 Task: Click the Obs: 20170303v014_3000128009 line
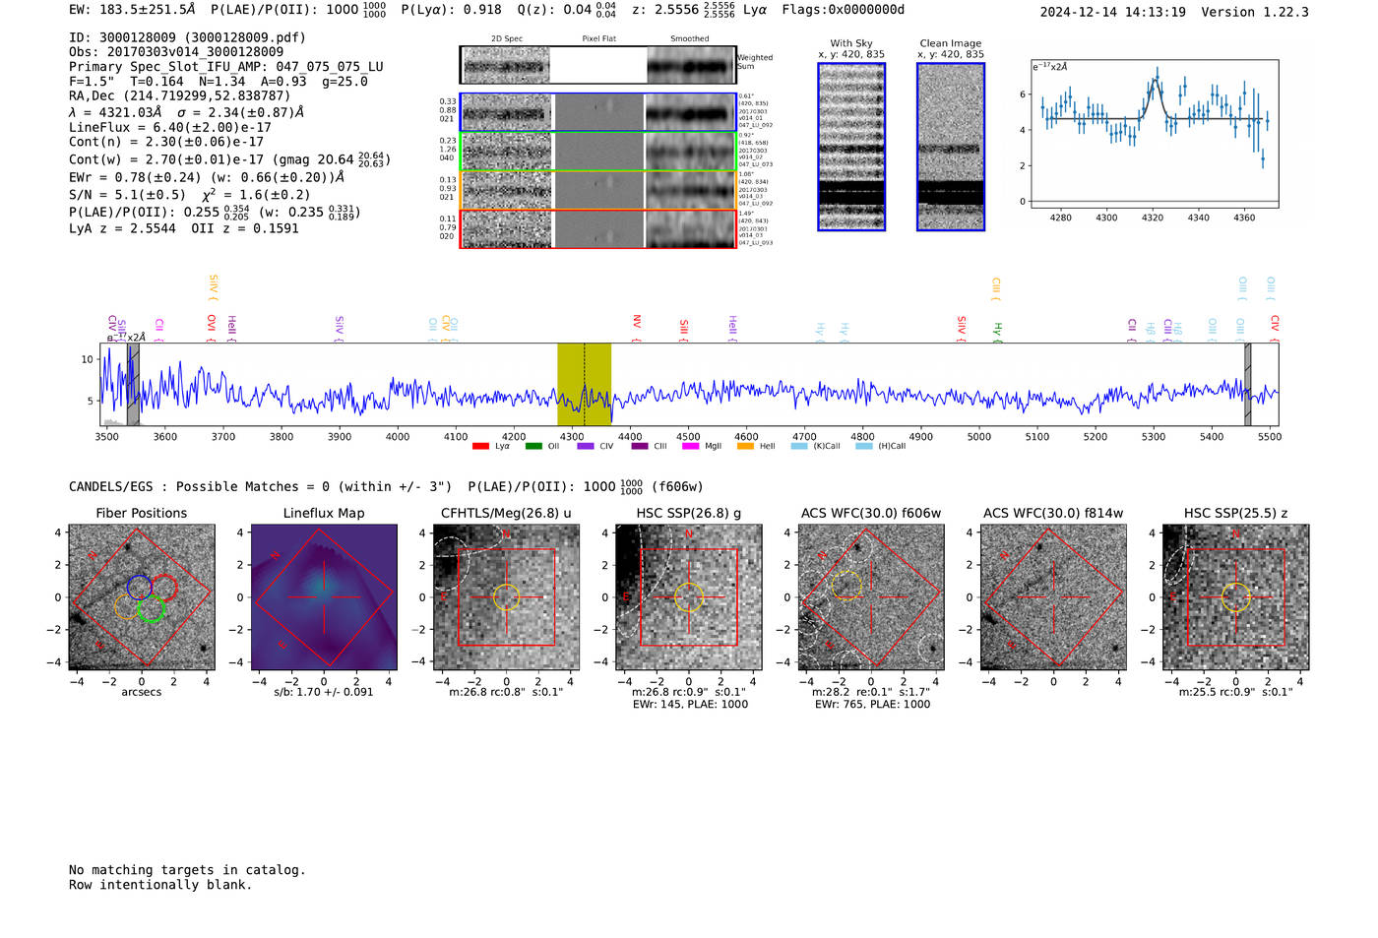tap(176, 52)
